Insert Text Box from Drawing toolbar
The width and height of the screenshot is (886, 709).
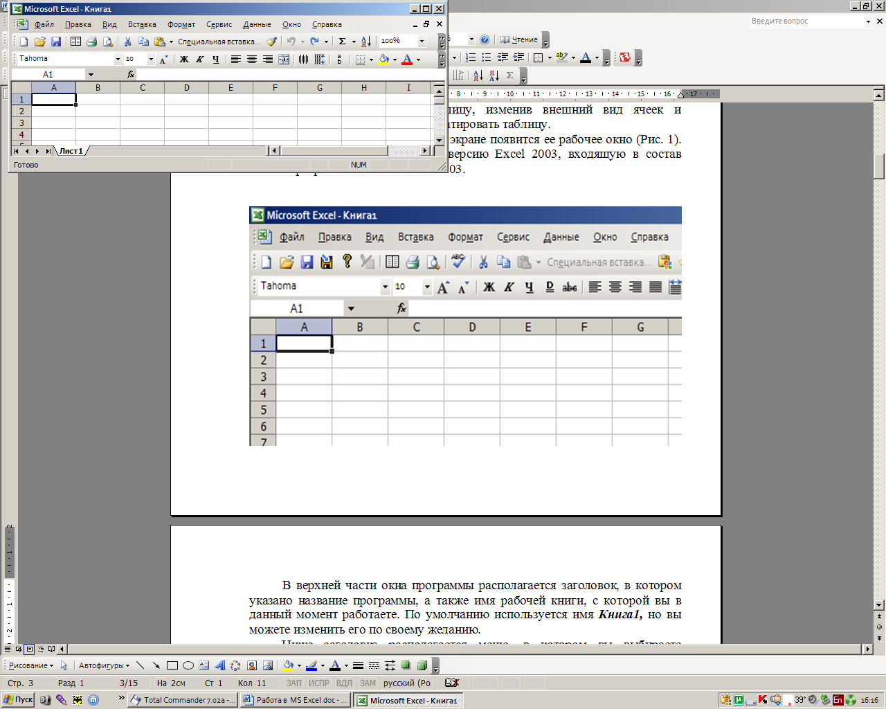coord(204,665)
